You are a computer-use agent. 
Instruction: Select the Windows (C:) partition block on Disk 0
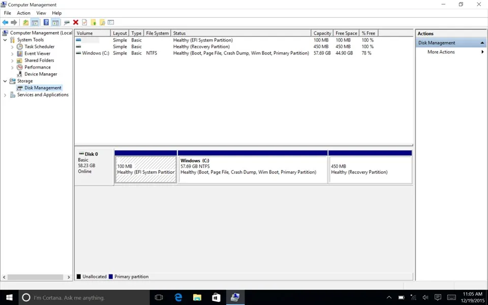tap(253, 169)
